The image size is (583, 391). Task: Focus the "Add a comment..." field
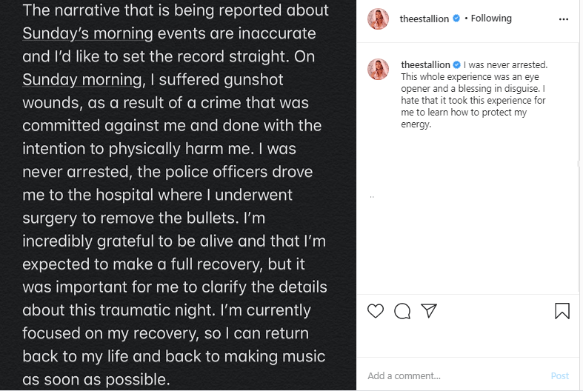point(456,375)
